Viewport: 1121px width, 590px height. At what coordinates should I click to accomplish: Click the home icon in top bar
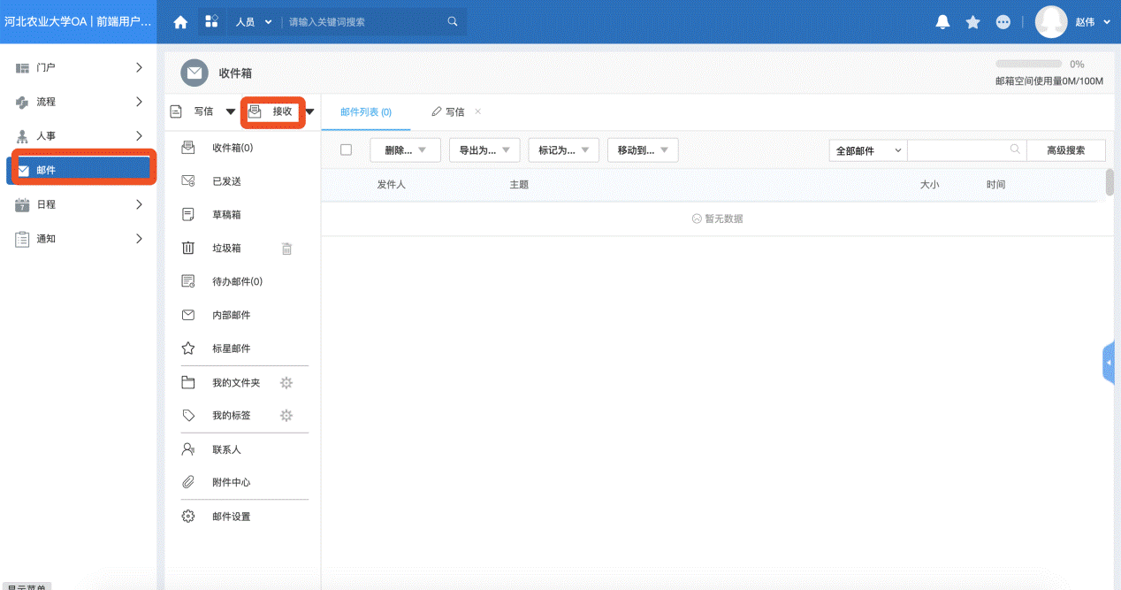(180, 22)
